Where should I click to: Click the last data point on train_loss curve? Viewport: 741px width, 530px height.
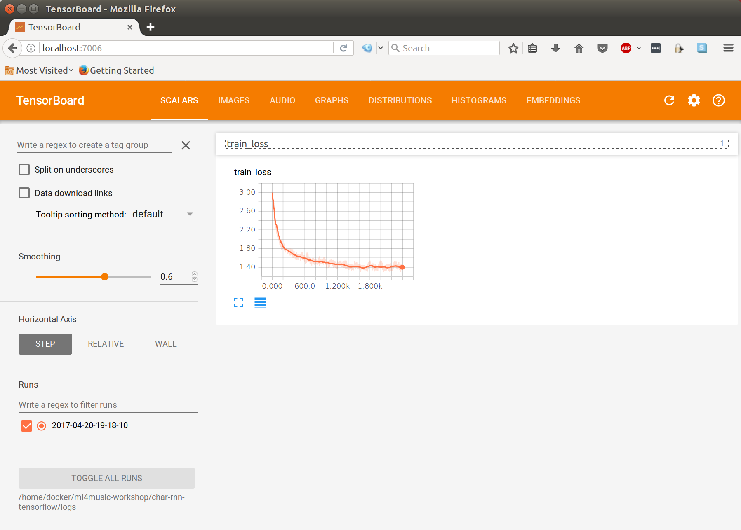tap(402, 267)
